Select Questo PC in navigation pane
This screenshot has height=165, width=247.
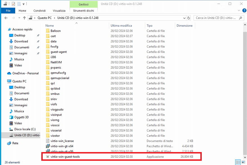pyautogui.click(x=17, y=81)
